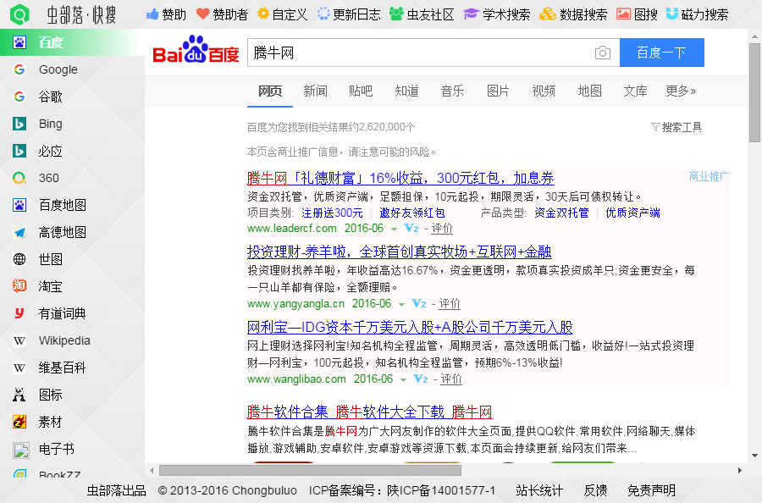Open 虫友社区 people icon
Screen dimensions: 762x503
tap(396, 14)
